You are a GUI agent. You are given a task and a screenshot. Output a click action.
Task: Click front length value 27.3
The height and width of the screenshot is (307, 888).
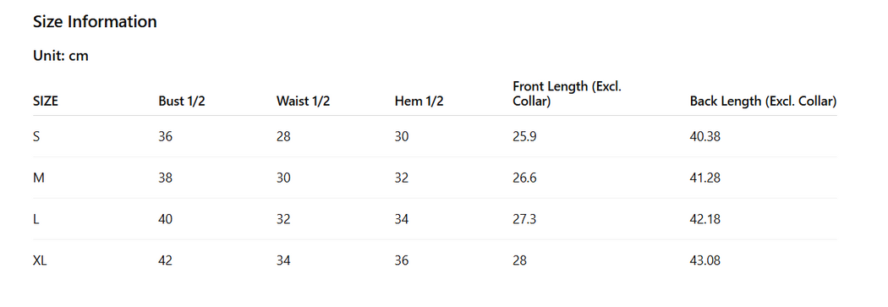(x=524, y=219)
